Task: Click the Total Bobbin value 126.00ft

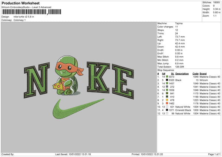Action: pyautogui.click(x=179, y=67)
